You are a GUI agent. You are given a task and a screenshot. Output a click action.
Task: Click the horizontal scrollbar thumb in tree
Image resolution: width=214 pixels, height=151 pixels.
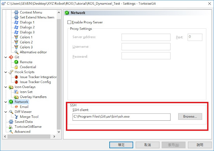(29, 136)
